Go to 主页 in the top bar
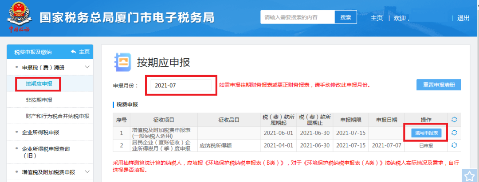Viewport: 479px width, 182px height. pyautogui.click(x=377, y=18)
